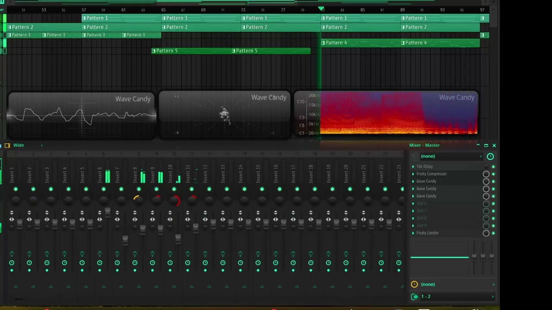Viewport: 552px width, 310px height.
Task: Click the Wave Candy spectrogram display
Action: click(x=386, y=115)
